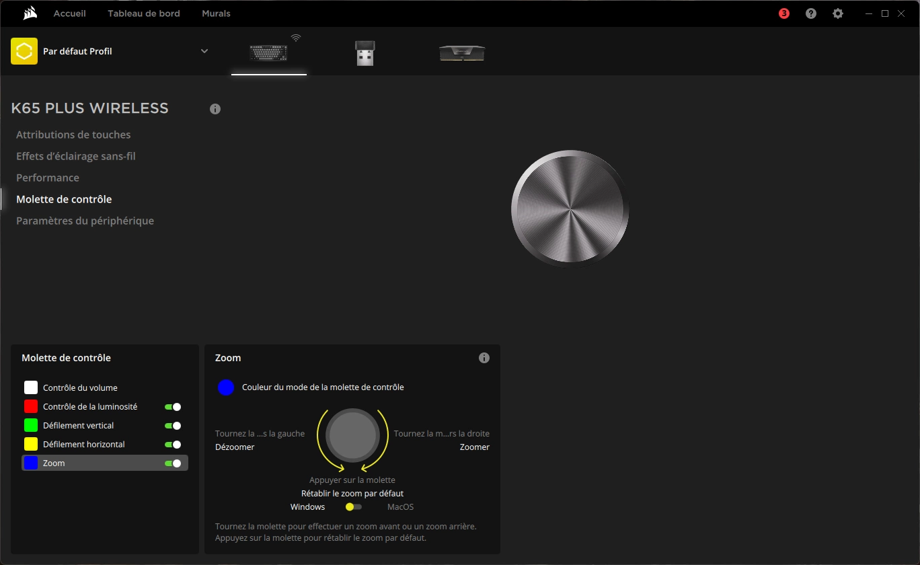Select Défilement vertical mode
The height and width of the screenshot is (565, 920).
(78, 426)
